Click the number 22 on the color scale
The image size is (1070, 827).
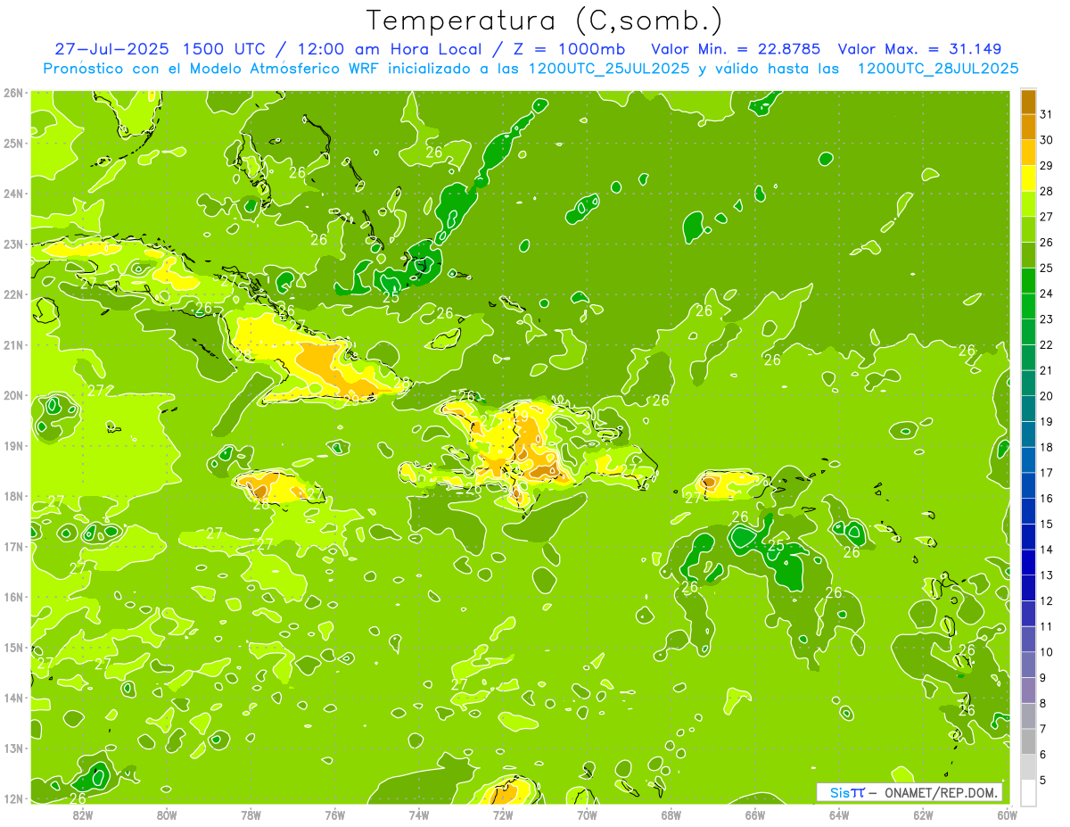click(x=1047, y=344)
